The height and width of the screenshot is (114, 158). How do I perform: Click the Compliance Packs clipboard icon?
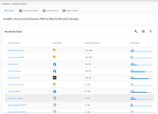(x=20, y=11)
